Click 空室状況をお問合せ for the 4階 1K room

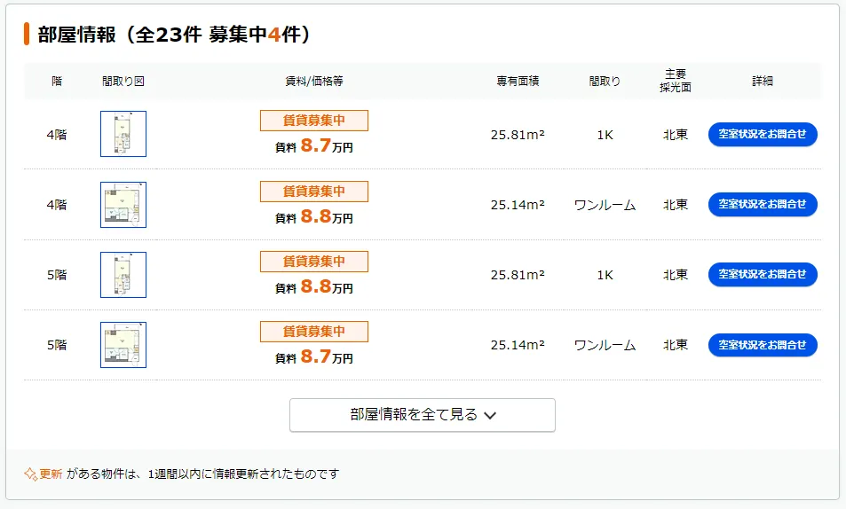(763, 135)
